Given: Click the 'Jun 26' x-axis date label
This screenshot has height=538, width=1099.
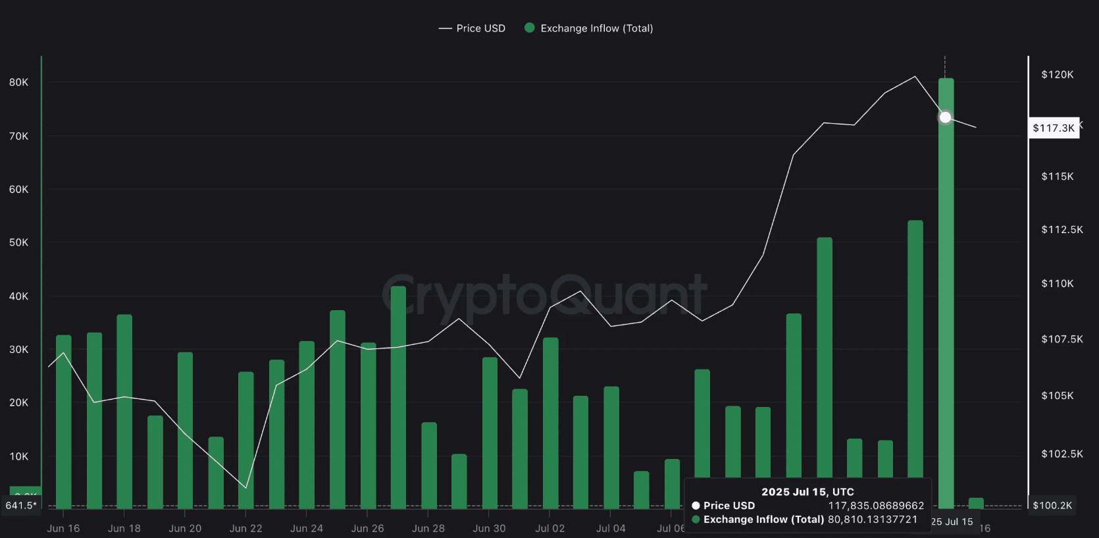Looking at the screenshot, I should [368, 528].
